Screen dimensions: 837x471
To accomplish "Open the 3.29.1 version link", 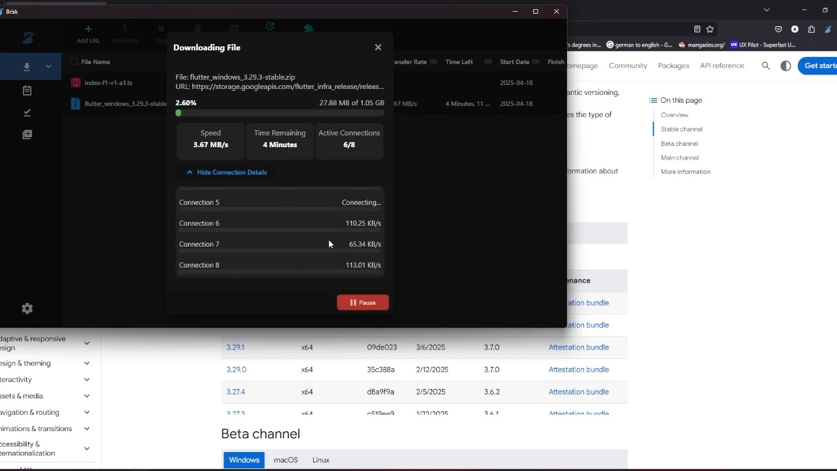I will pos(235,347).
